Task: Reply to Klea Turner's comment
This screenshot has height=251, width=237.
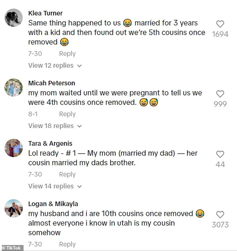Action: pos(67,53)
